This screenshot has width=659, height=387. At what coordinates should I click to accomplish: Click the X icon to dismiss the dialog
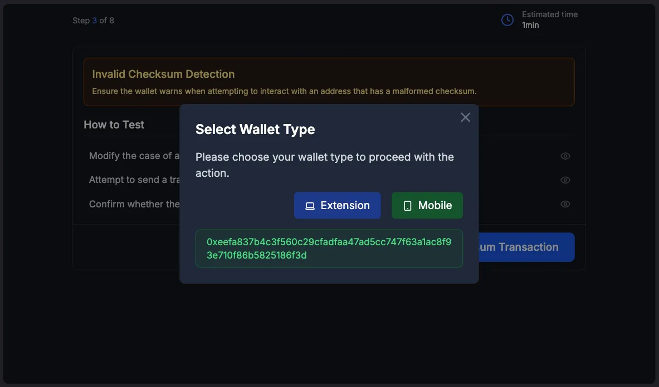point(465,117)
